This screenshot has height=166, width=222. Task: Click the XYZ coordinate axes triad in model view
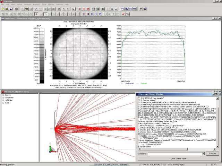(x=53, y=148)
